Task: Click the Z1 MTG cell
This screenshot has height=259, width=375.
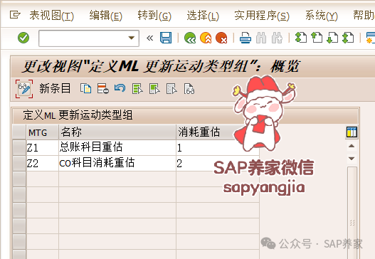Action: click(x=42, y=148)
